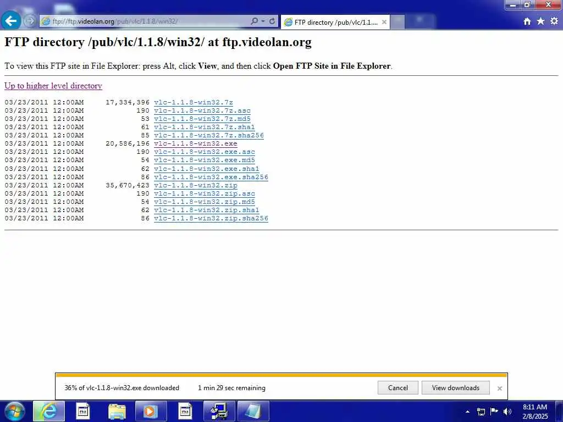The image size is (563, 422).
Task: Open the document icon after Media Player
Action: (x=185, y=411)
